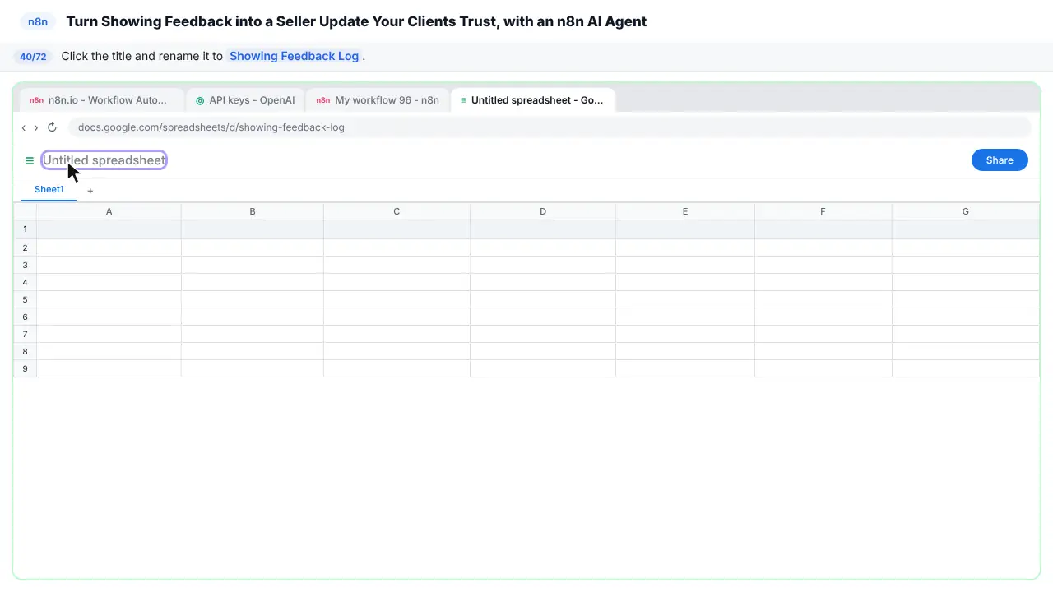The image size is (1053, 592).
Task: Switch to the API keys - OpenAI tab
Action: click(x=245, y=100)
